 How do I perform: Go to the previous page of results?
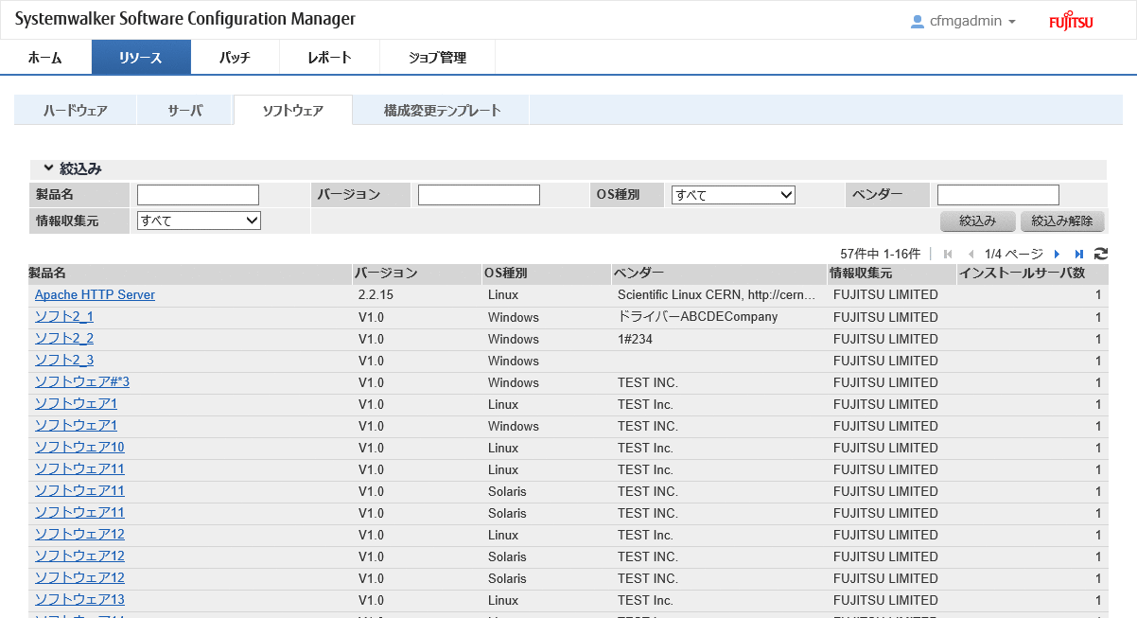pyautogui.click(x=971, y=254)
